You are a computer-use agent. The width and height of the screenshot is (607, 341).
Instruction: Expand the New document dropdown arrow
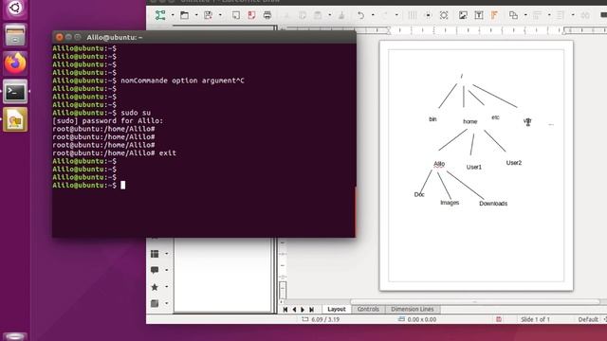tap(173, 15)
